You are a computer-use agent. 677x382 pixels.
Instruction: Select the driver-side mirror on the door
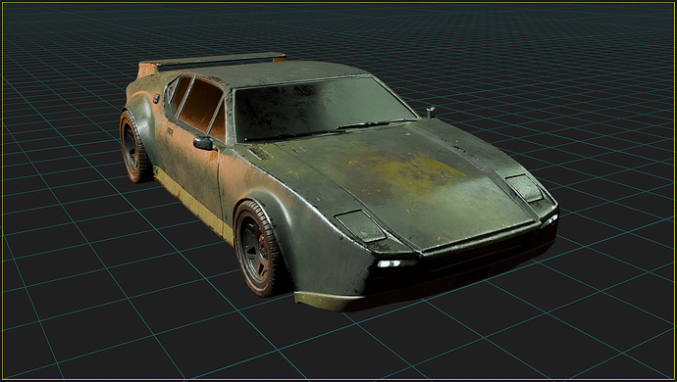point(203,143)
